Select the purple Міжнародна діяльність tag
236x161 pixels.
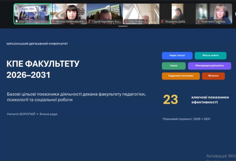point(210,66)
